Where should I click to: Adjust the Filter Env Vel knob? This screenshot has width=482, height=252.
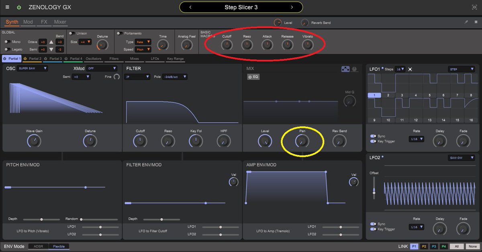click(x=233, y=182)
